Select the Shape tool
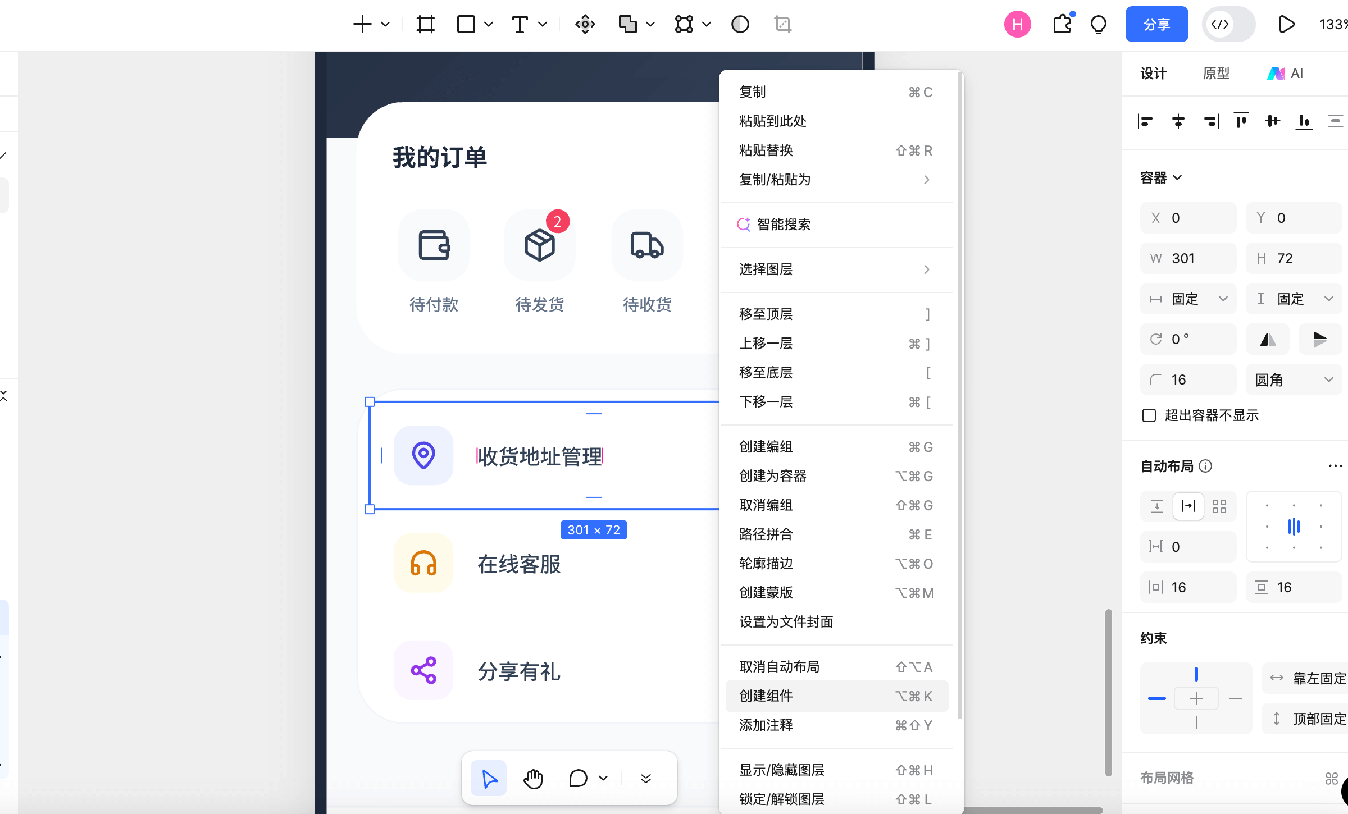Screen dimensions: 1348x814 point(466,24)
